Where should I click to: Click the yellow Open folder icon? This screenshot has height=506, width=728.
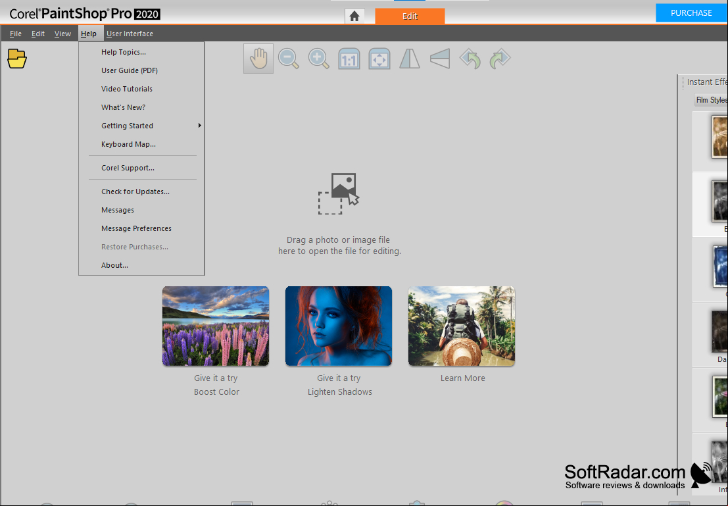click(x=17, y=59)
